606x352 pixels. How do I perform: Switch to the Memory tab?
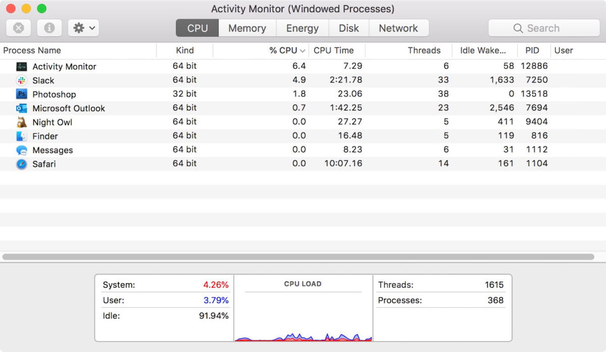[247, 28]
